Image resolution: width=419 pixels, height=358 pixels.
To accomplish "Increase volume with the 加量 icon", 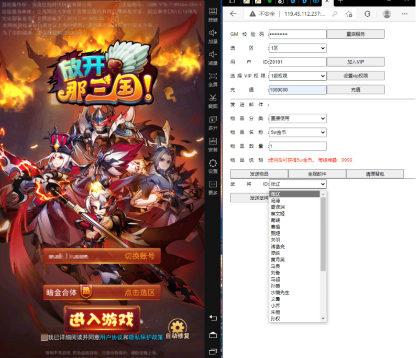I will 213,36.
